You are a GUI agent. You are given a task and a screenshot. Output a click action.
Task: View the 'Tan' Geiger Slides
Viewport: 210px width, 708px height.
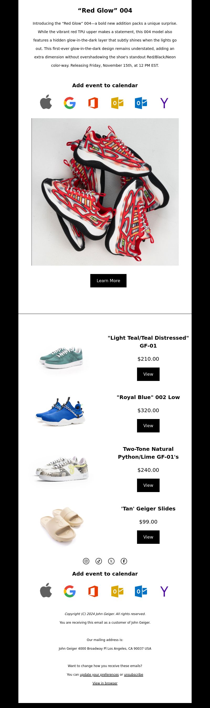[x=148, y=537]
